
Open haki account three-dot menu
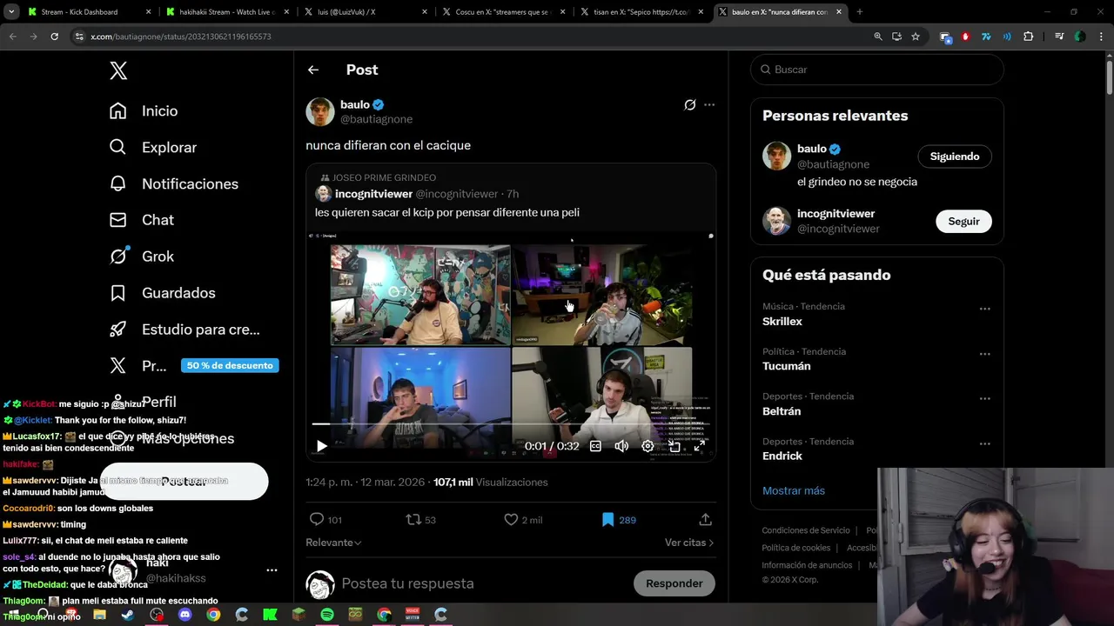click(x=272, y=570)
